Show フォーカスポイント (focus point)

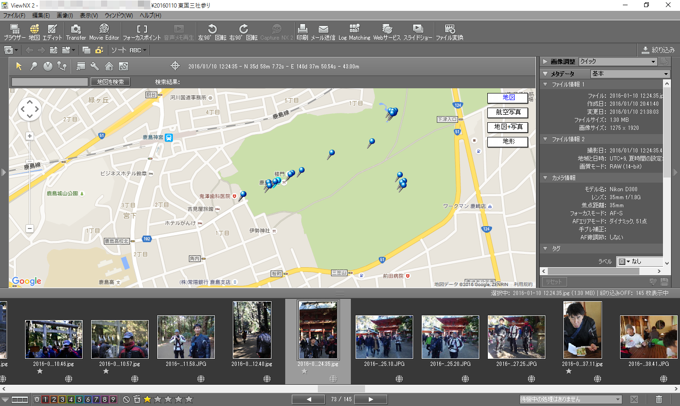click(142, 32)
